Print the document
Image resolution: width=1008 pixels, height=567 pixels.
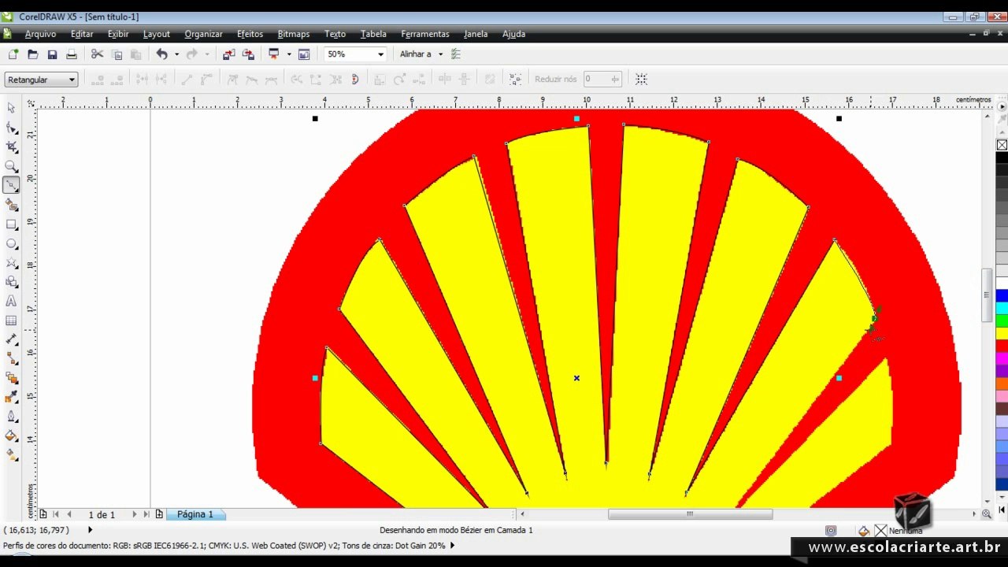(72, 54)
